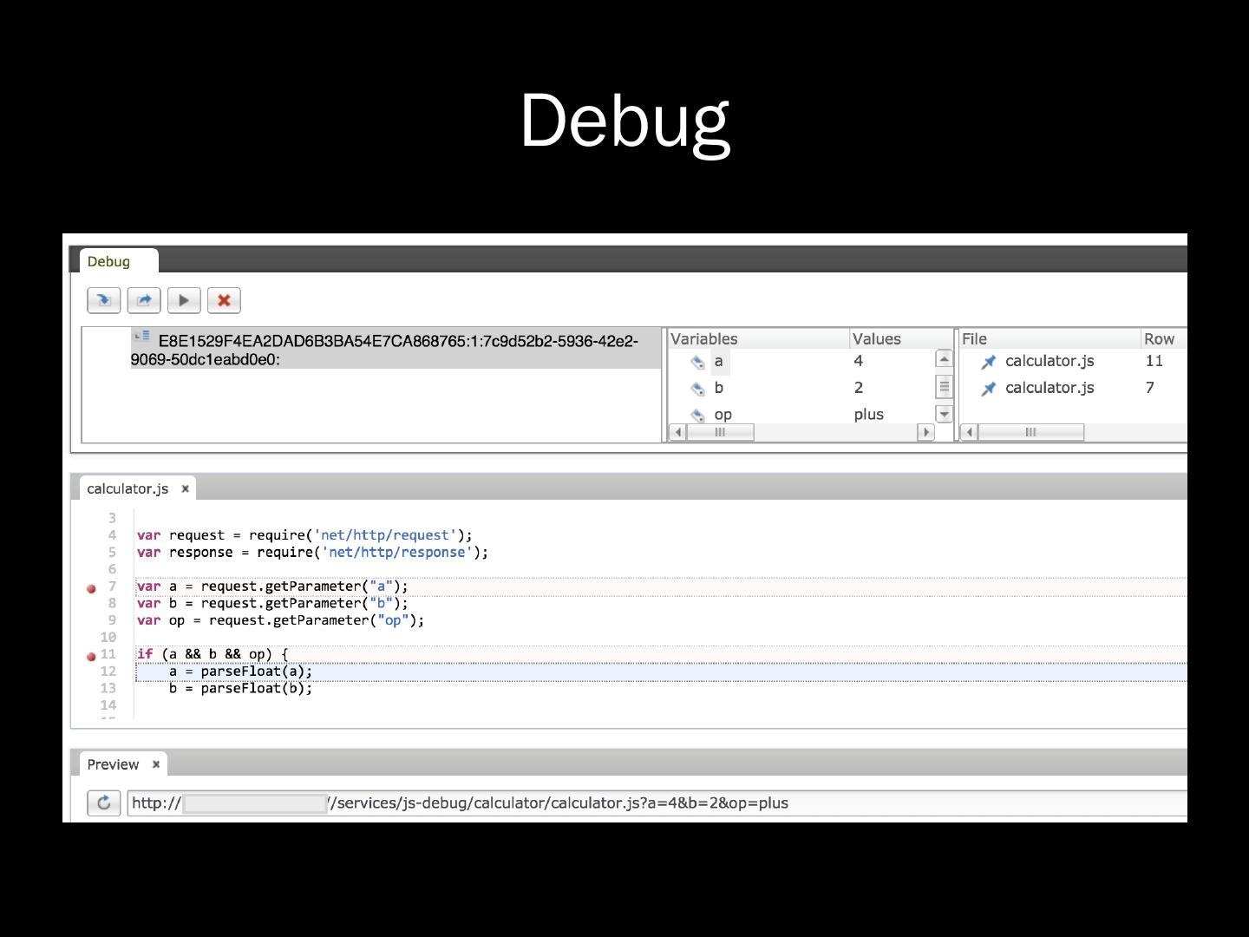Click gutter line number 4
Screen dimensions: 1249x937
coord(112,535)
